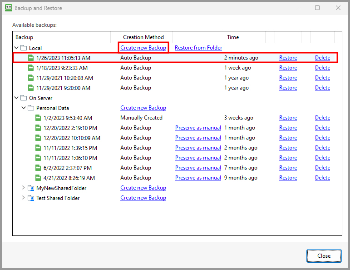Viewport: 350px width, 270px height.
Task: Restore the 11/29/2021 10:20:08 AM backup
Action: coord(288,78)
